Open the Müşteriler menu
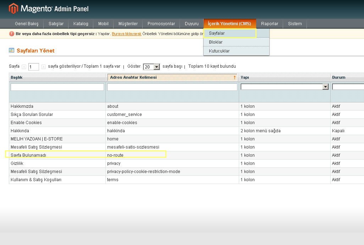364x245 pixels. click(x=128, y=24)
